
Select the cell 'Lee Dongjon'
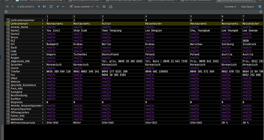(x=167, y=30)
